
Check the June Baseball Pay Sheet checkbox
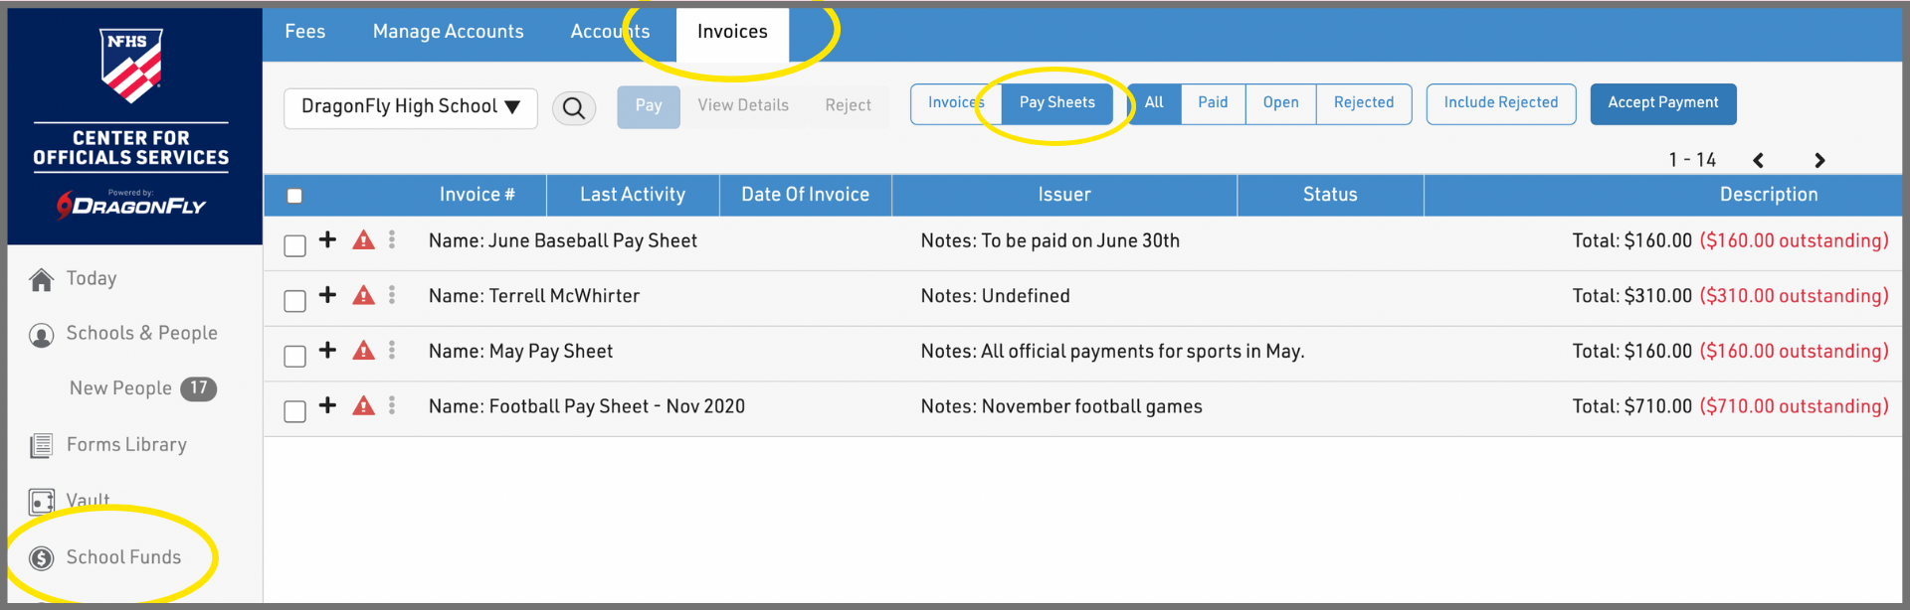point(294,245)
